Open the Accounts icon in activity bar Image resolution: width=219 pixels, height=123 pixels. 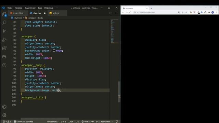click(x=4, y=107)
